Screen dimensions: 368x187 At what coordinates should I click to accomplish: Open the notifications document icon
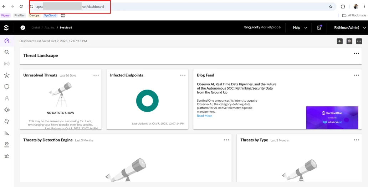(x=319, y=28)
